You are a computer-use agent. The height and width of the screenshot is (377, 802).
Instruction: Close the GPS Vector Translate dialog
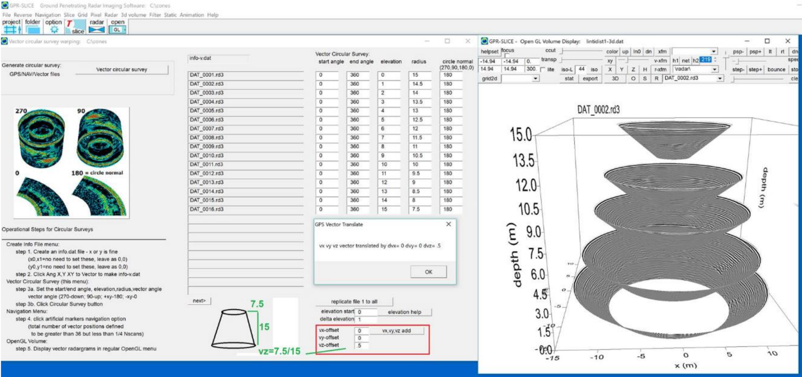[x=449, y=224]
